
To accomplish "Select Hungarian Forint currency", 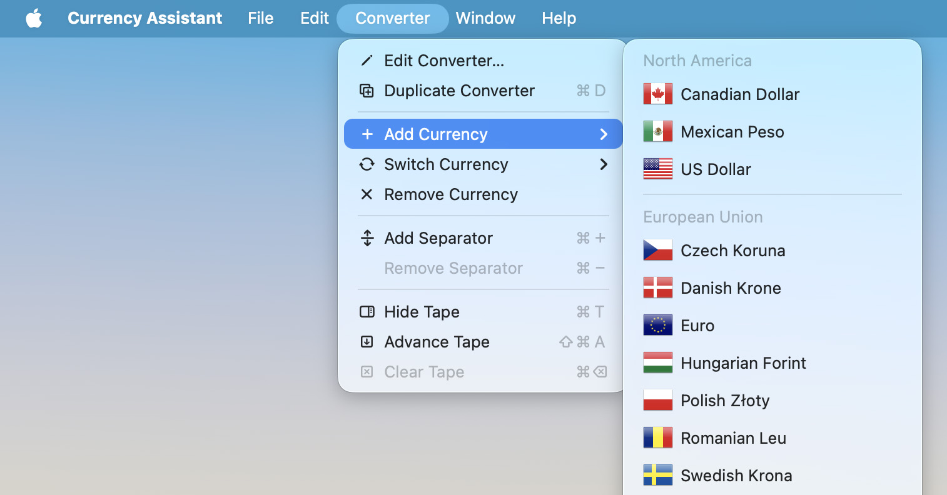I will 744,362.
